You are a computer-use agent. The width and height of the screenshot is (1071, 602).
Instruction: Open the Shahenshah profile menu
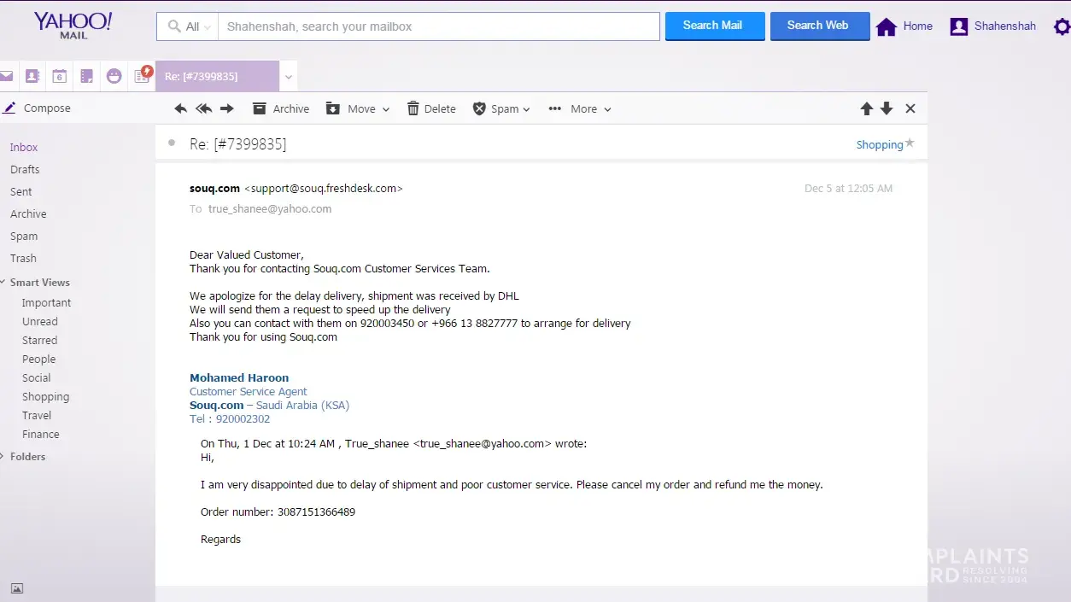[x=993, y=26]
